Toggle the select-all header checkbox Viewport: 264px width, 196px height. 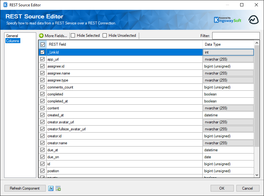tap(43, 44)
